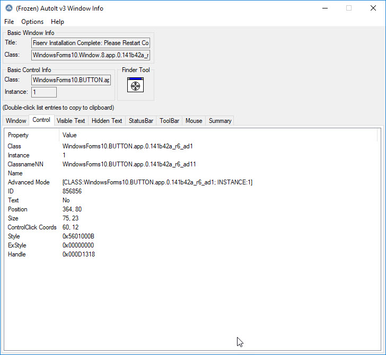Click the Finder Tool crosshair icon
The height and width of the screenshot is (355, 386).
coord(135,85)
